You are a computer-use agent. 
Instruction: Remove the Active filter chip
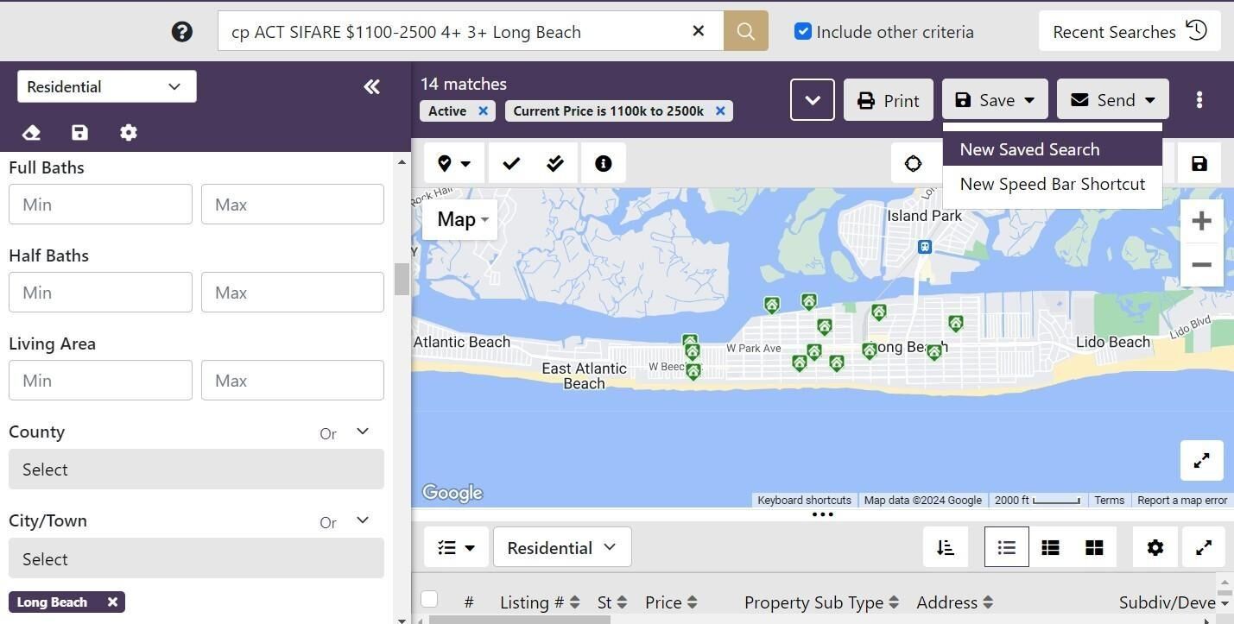tap(483, 110)
